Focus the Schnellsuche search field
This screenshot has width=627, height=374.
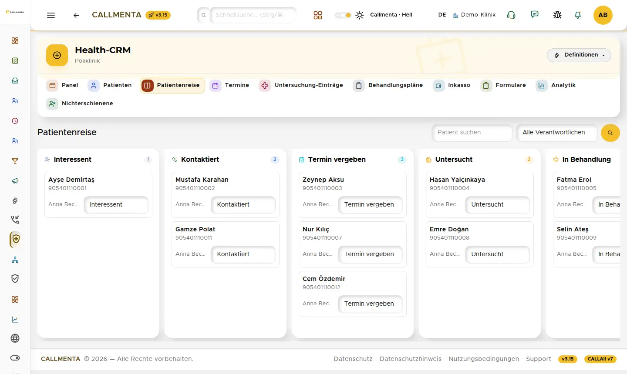tap(253, 15)
